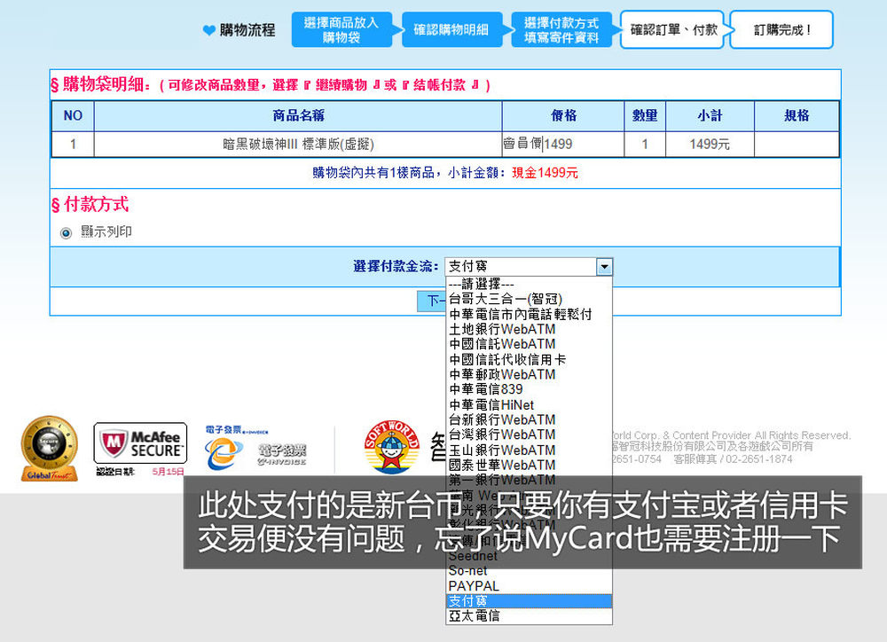This screenshot has height=642, width=887.
Task: Click the NO column header
Action: pyautogui.click(x=73, y=116)
